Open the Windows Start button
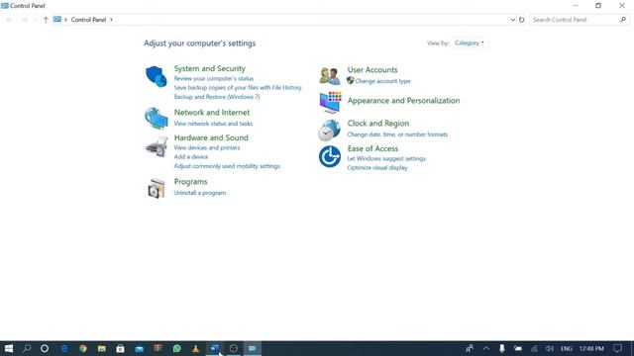This screenshot has width=634, height=356. 9,348
